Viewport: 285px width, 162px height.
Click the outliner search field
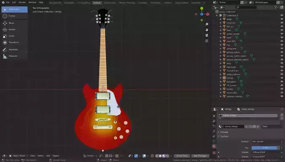click(x=246, y=7)
